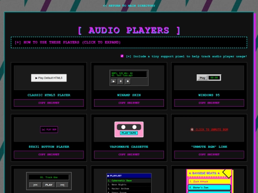Screen dimensions: 258x193
Task: Click the Vaporwave Cassette label
Action: [x=129, y=147]
